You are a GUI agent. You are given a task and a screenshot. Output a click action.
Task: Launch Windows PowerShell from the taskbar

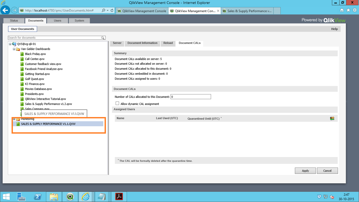38,197
